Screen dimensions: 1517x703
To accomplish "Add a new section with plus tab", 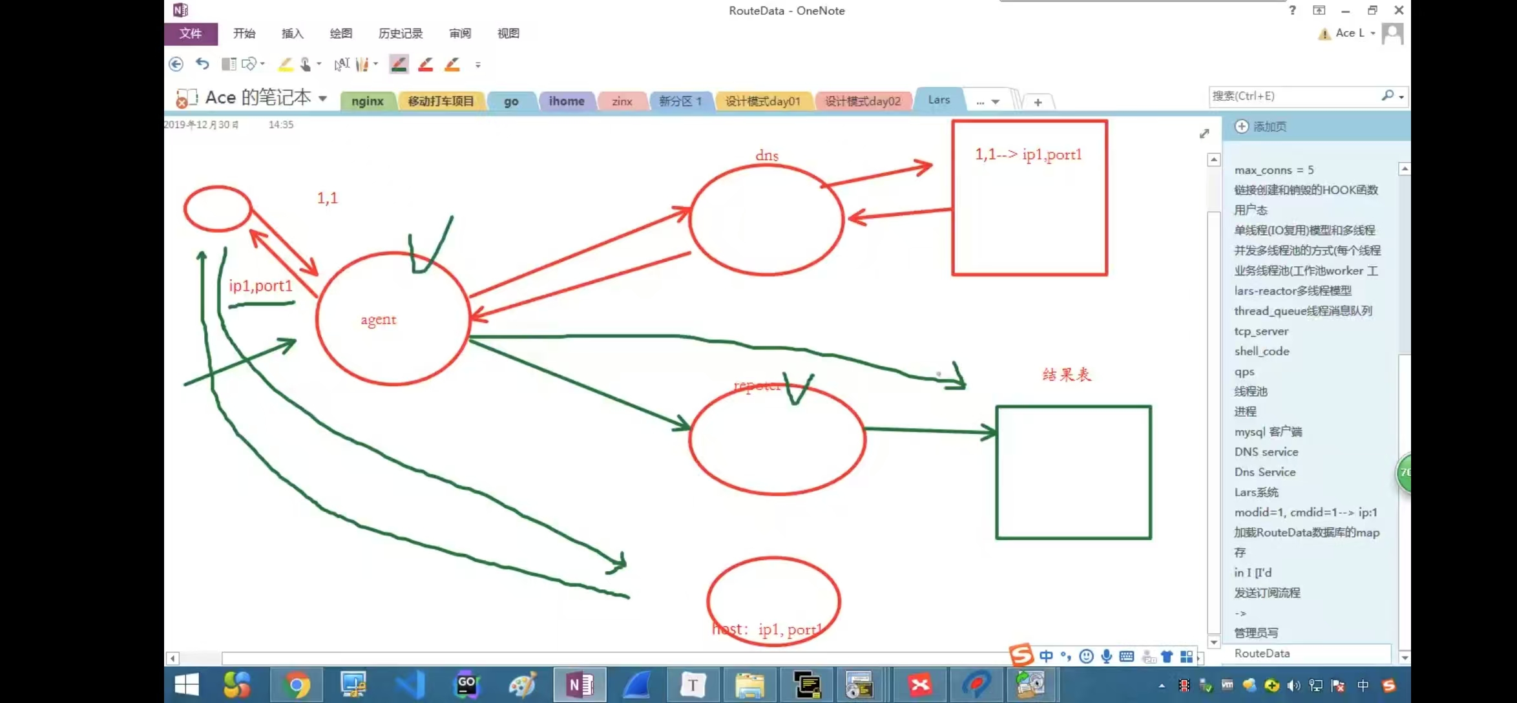I will [1038, 102].
